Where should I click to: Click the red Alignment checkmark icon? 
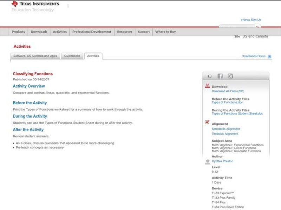(207, 122)
